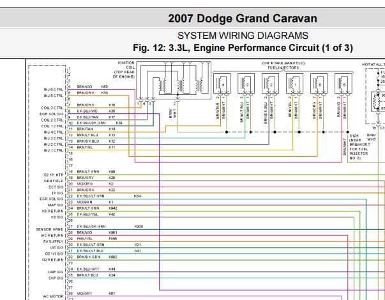The image size is (385, 300).
Task: Click the 'FUEL INJECTORS' component label
Action: tap(283, 68)
